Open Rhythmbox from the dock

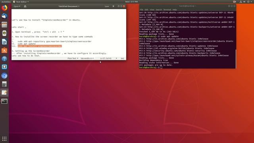point(4,33)
